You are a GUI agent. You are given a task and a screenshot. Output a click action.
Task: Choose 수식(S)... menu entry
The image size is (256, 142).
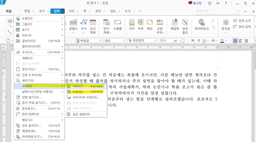39,52
